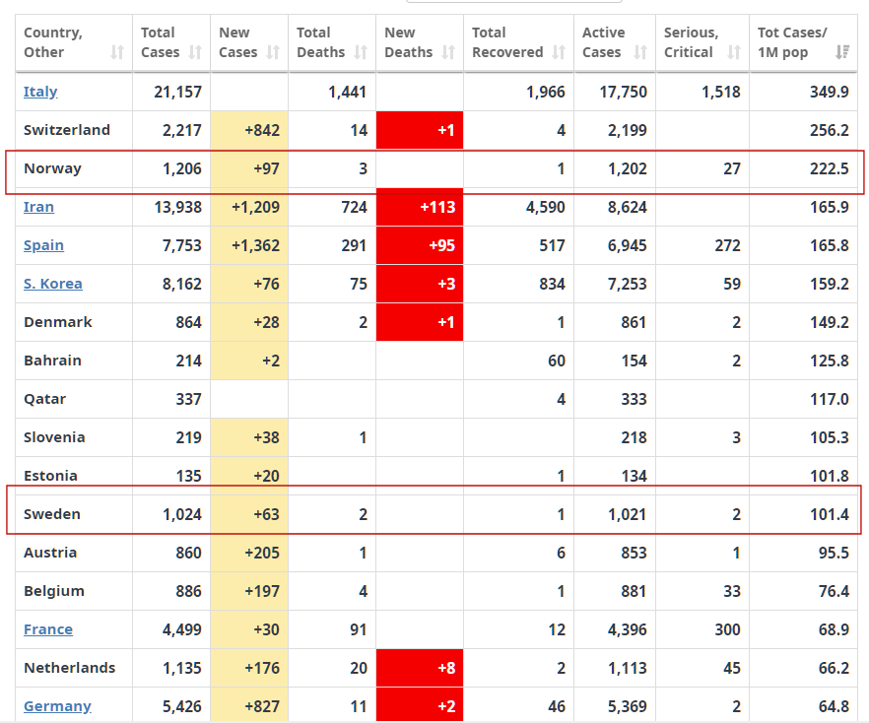Click S. Korea's active cases 7,253

pos(628,284)
